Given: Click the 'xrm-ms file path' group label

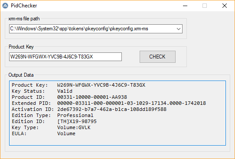Looking at the screenshot, I should [x=24, y=19].
